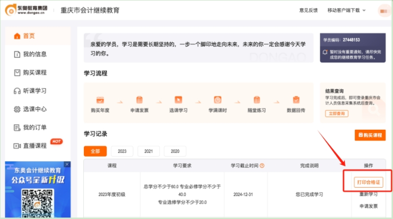
Task: Click the 直播课程 camera icon
Action: coord(17,146)
